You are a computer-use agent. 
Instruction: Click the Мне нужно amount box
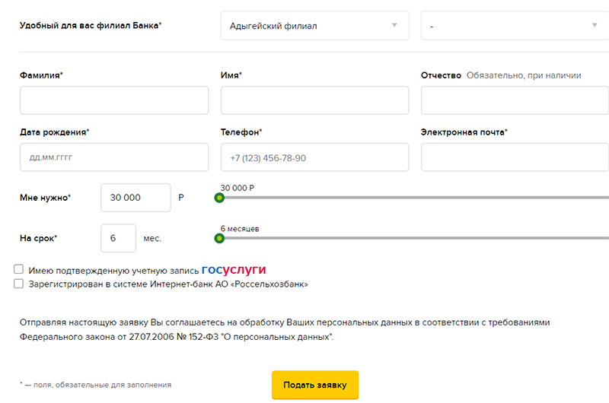136,198
